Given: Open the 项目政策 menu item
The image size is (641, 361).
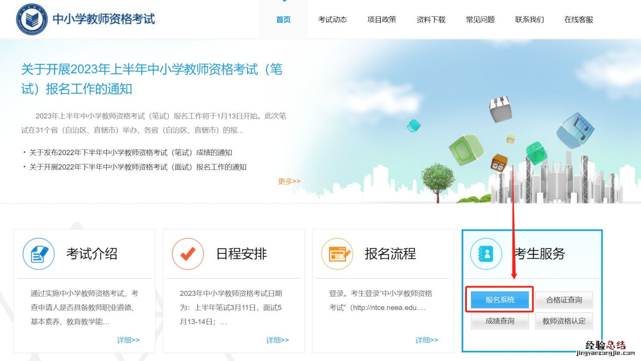Looking at the screenshot, I should [x=381, y=20].
